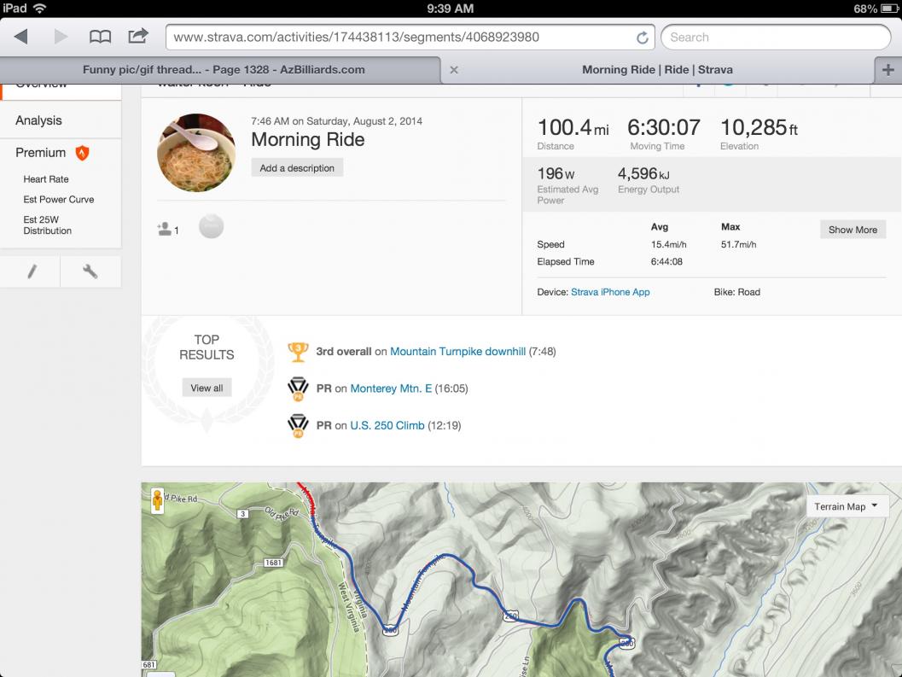Viewport: 902px width, 677px height.
Task: Tap the Safari back arrow
Action: tap(21, 37)
